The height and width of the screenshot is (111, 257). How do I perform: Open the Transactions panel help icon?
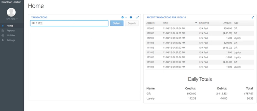tap(131, 17)
